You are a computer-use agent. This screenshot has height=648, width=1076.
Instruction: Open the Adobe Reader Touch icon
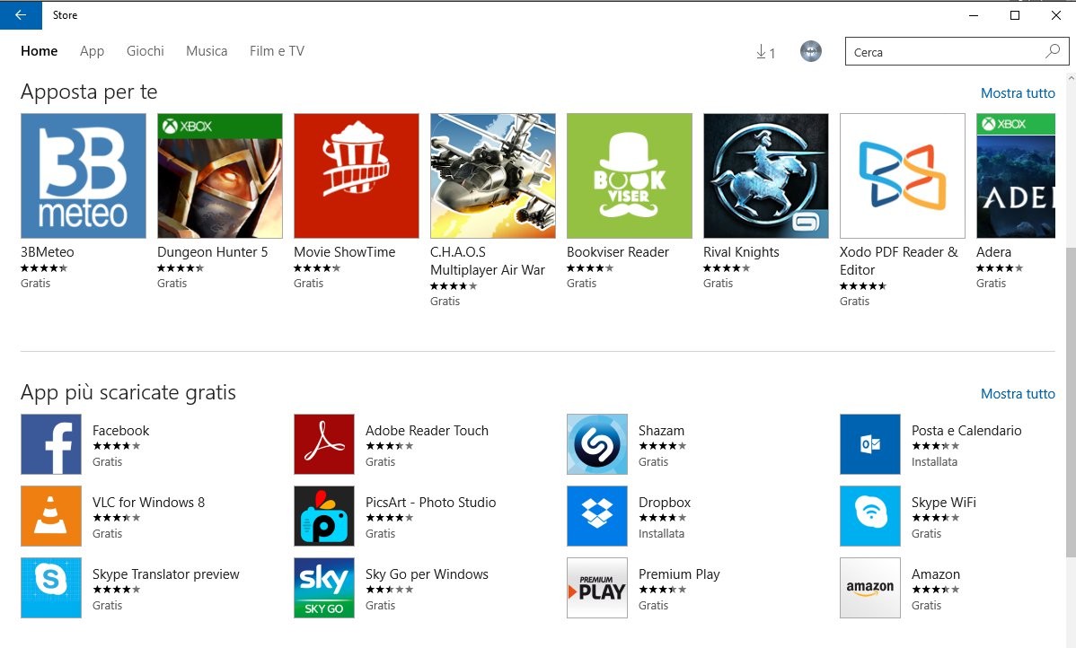pyautogui.click(x=323, y=443)
